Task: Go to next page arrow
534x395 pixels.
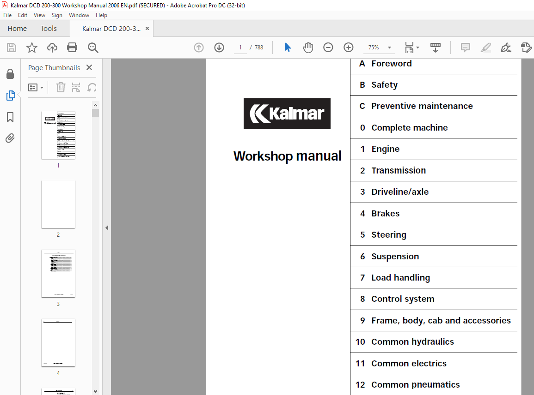Action: (x=219, y=48)
